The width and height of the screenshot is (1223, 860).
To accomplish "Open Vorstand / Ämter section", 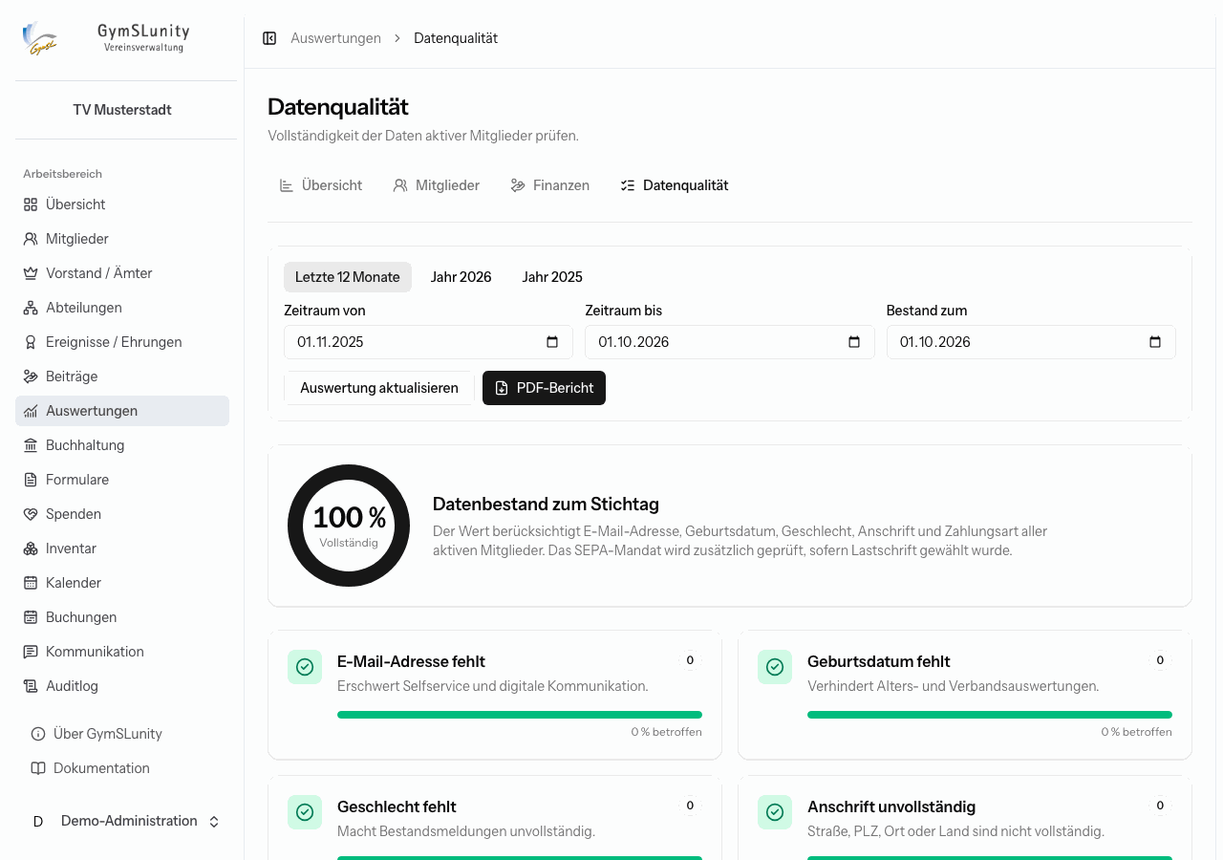I will tap(122, 273).
